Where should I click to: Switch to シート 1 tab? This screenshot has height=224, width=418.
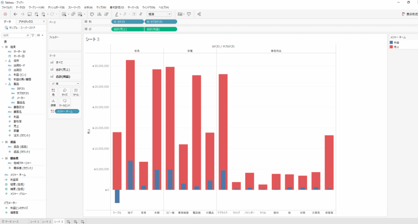click(34, 222)
